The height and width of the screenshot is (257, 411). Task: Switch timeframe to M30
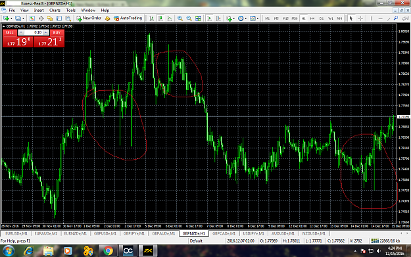[295, 18]
